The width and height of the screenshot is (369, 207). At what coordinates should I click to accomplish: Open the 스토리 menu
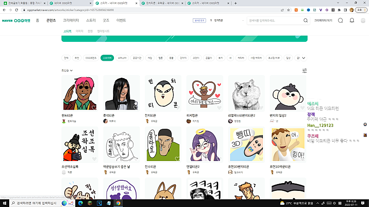[91, 20]
